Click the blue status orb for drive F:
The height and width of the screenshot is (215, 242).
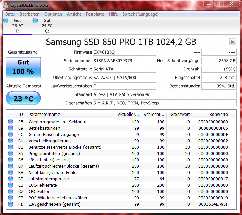point(6,20)
